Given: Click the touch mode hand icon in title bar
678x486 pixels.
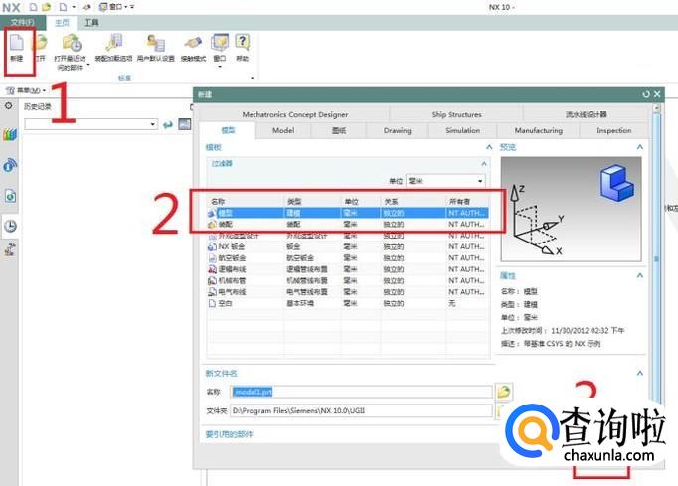Looking at the screenshot, I should tap(86, 7).
